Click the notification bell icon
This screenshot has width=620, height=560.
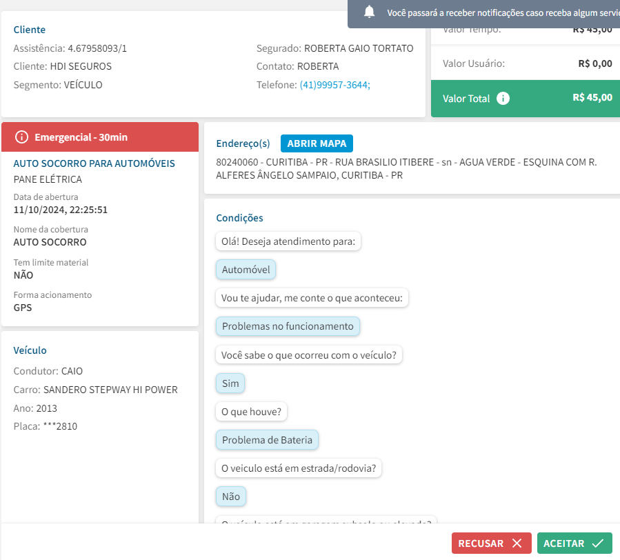370,12
